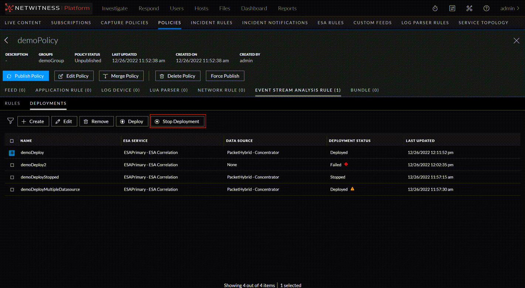Switch to the Rules sub-tab

point(12,103)
